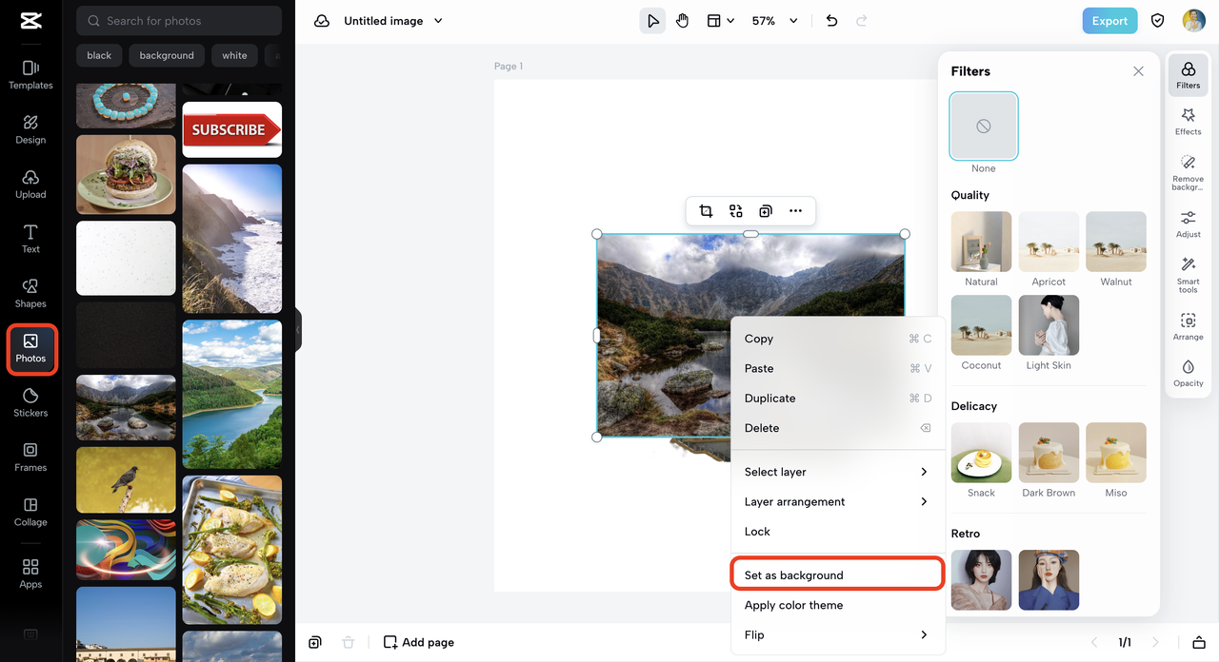The image size is (1219, 662).
Task: Close the Filters panel
Action: coord(1138,71)
